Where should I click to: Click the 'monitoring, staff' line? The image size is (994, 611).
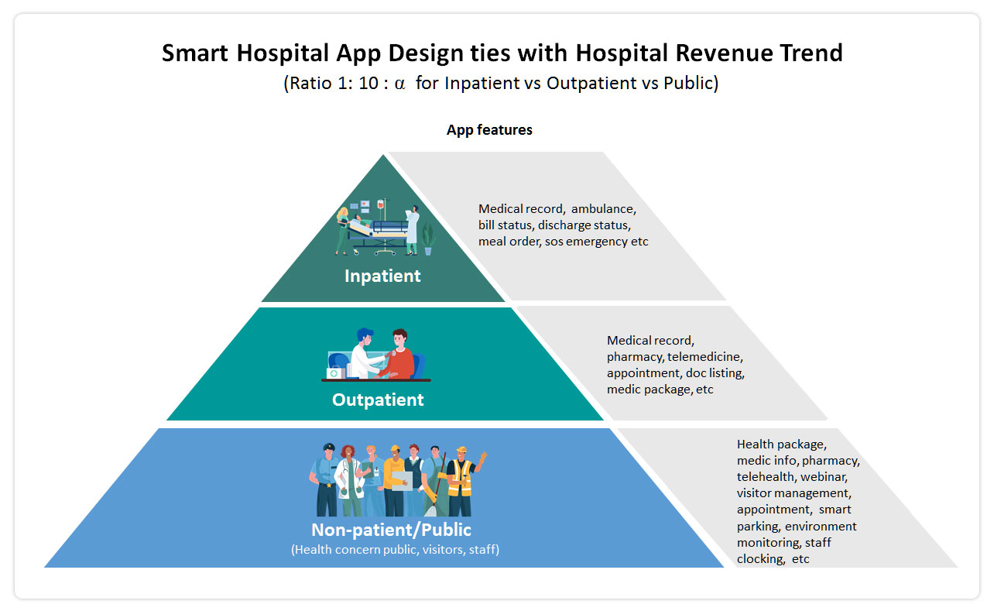[783, 542]
